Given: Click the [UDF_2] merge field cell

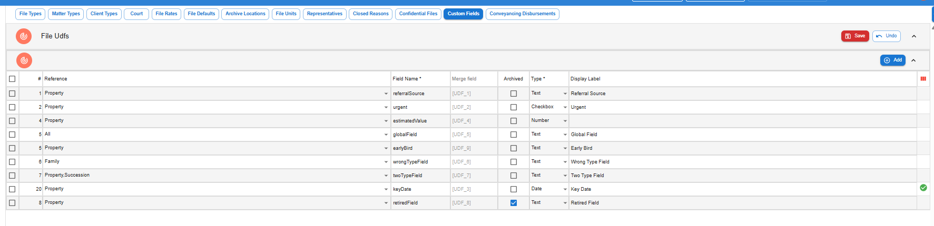Looking at the screenshot, I should point(474,107).
